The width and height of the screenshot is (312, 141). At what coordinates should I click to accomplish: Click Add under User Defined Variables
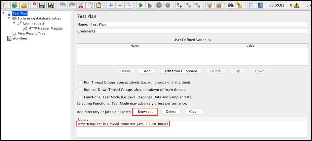pos(147,71)
